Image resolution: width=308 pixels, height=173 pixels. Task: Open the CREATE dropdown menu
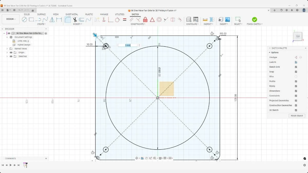[42, 24]
